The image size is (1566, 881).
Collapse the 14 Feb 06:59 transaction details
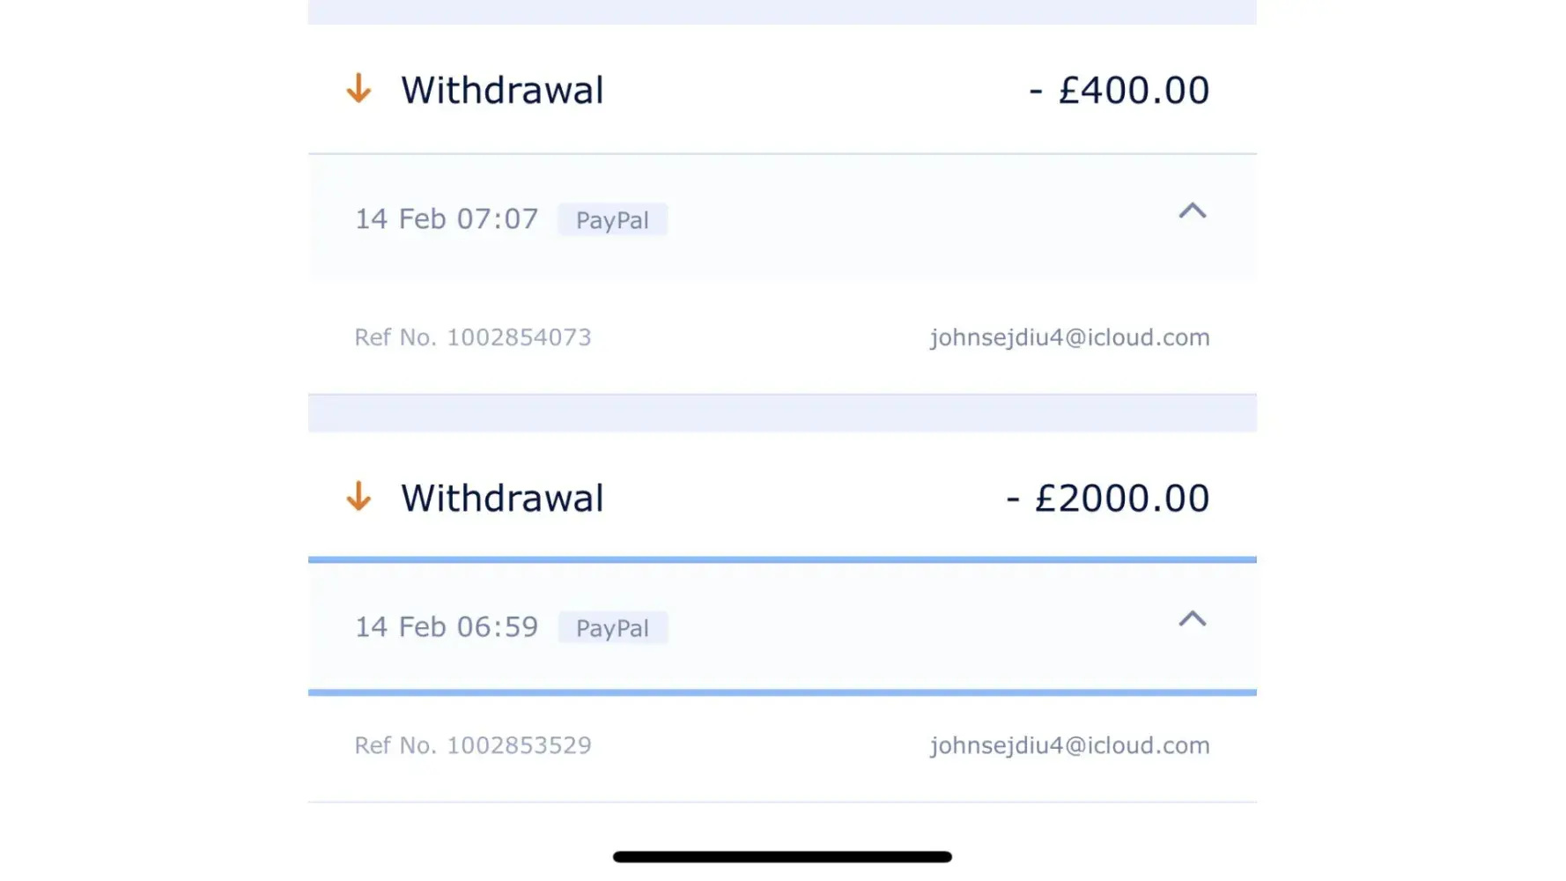1192,619
